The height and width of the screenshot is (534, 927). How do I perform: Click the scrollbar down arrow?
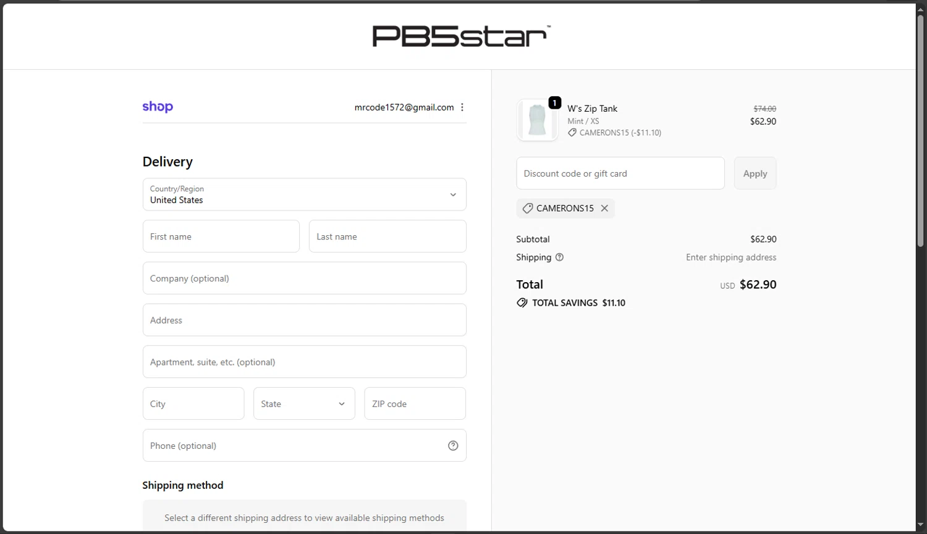(x=921, y=525)
